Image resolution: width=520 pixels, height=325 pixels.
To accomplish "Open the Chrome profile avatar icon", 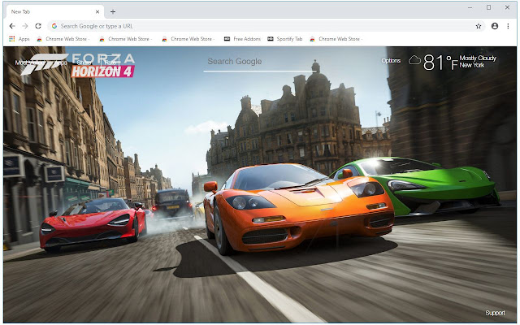I will coord(495,26).
